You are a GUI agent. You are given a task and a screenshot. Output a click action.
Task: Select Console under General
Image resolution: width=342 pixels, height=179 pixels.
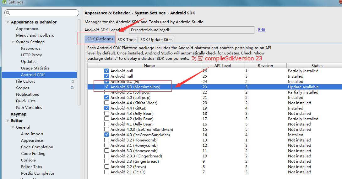coord(28,160)
